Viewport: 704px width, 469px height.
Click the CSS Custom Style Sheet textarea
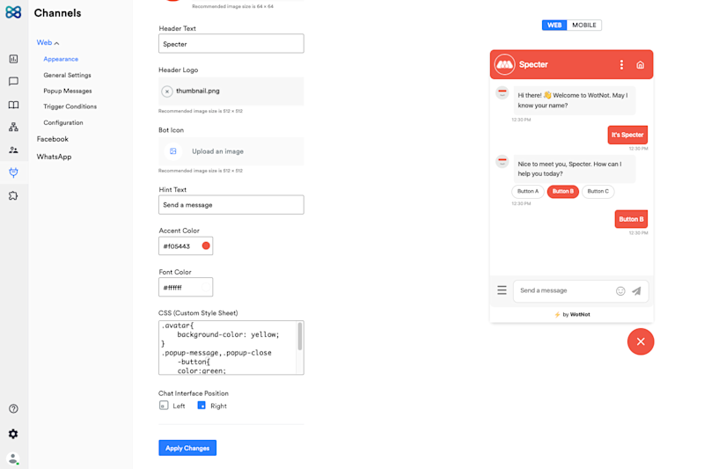click(x=231, y=348)
